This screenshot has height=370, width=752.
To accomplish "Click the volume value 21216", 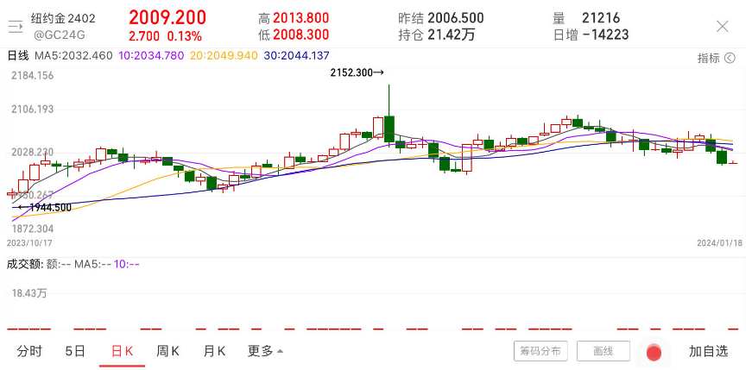I will pyautogui.click(x=601, y=18).
